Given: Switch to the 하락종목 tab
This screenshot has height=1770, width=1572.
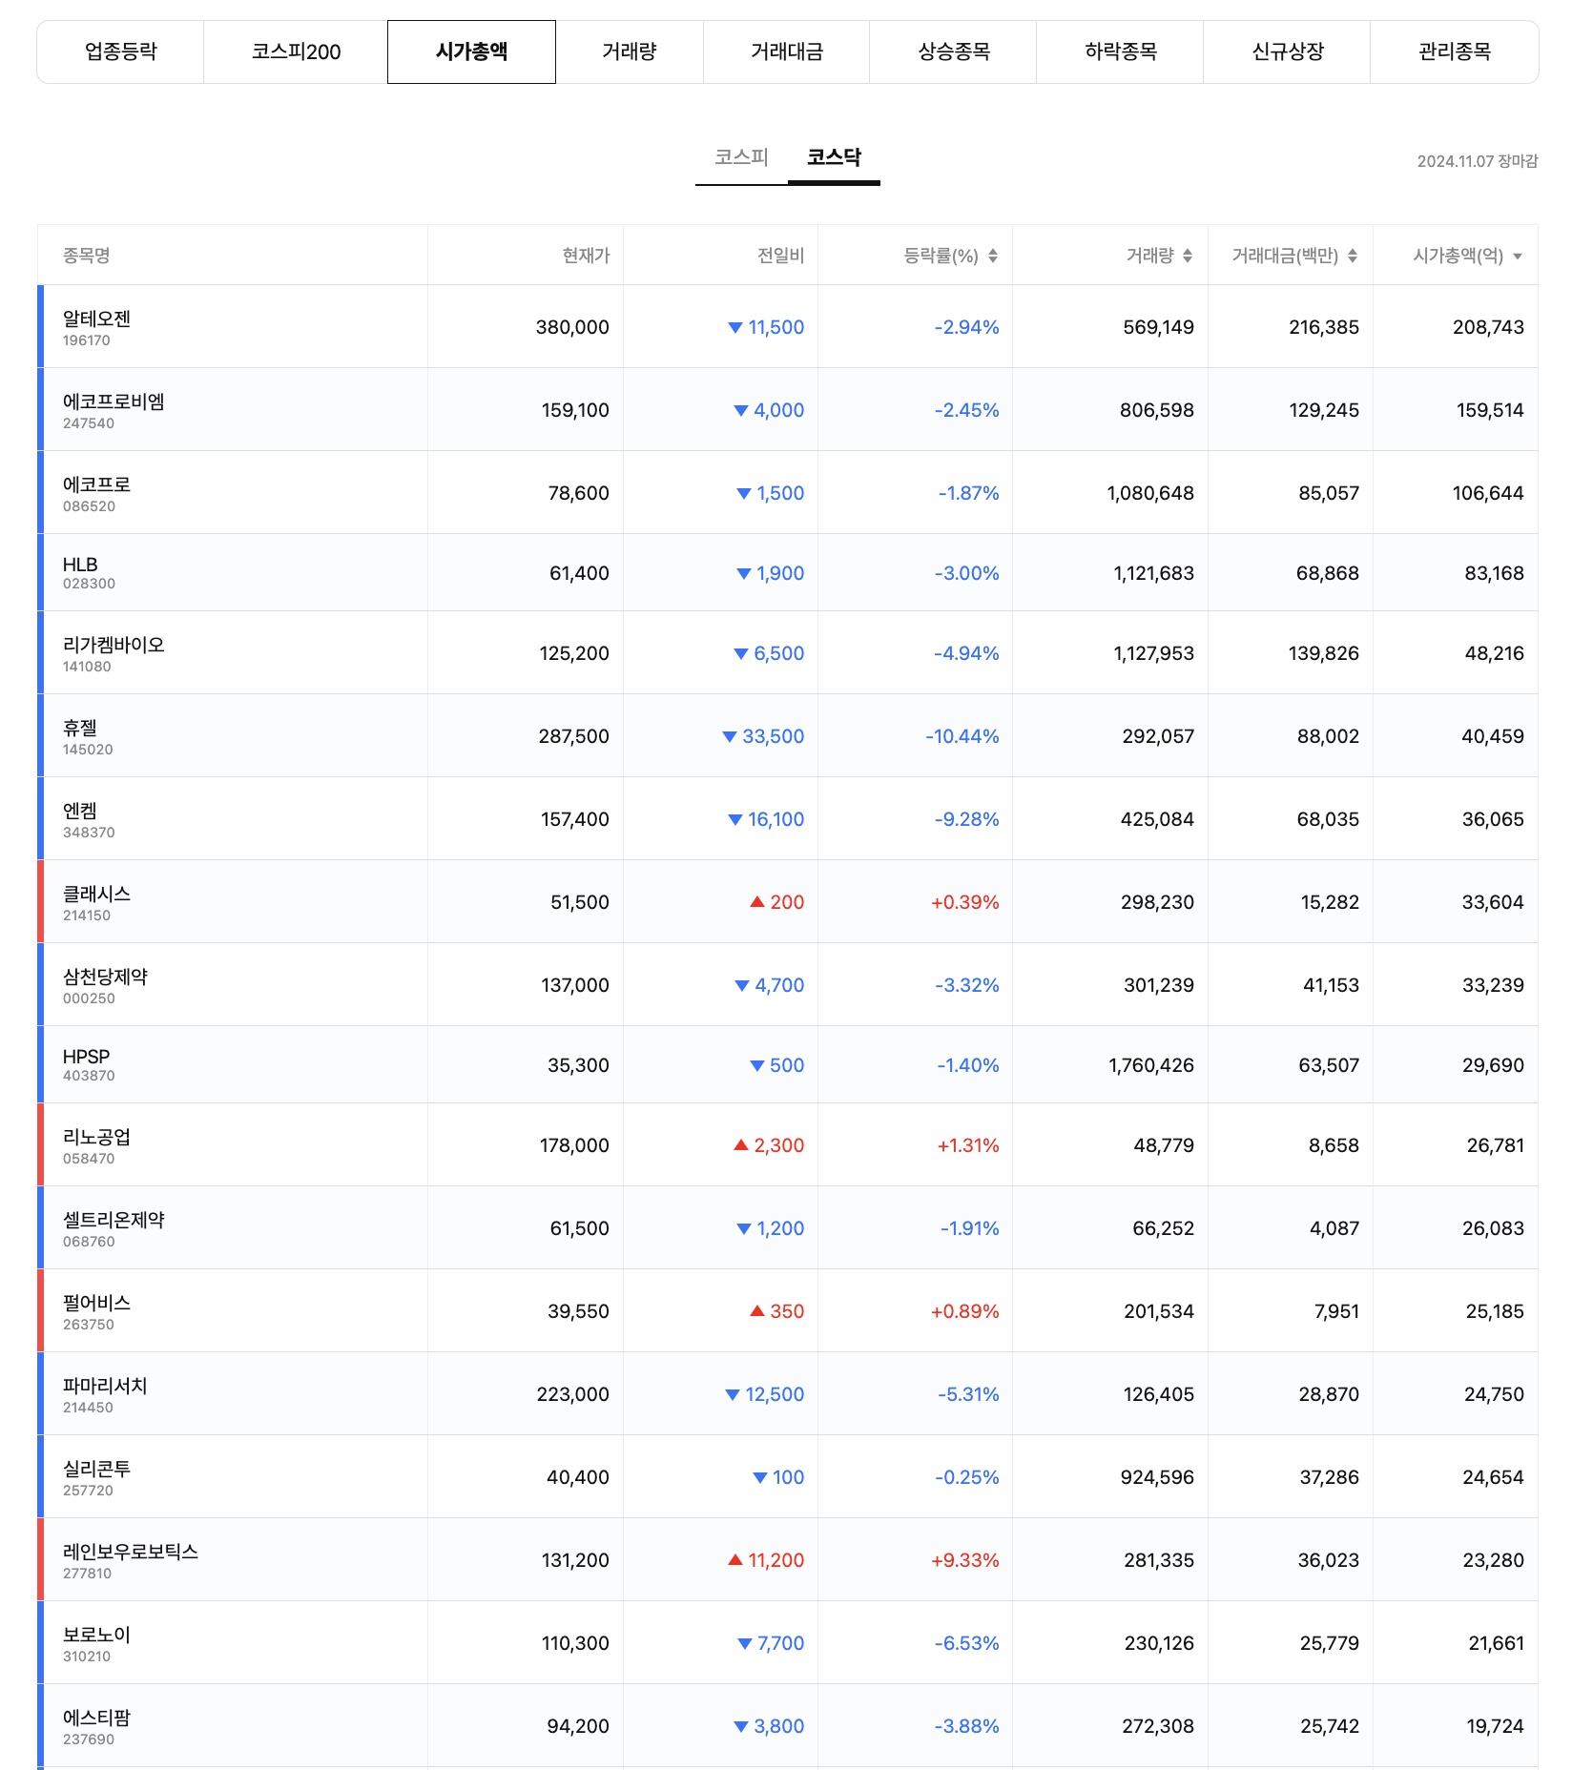Looking at the screenshot, I should [1120, 51].
